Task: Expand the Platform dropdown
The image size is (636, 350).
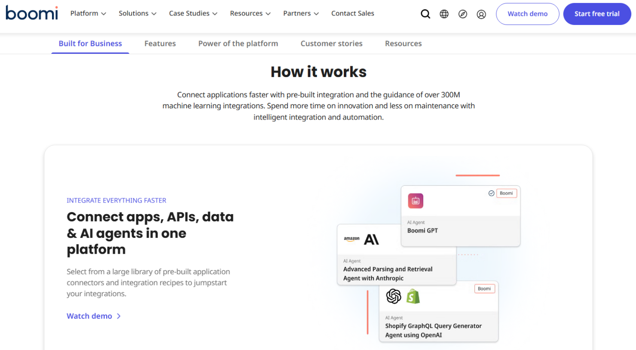Action: coord(88,13)
